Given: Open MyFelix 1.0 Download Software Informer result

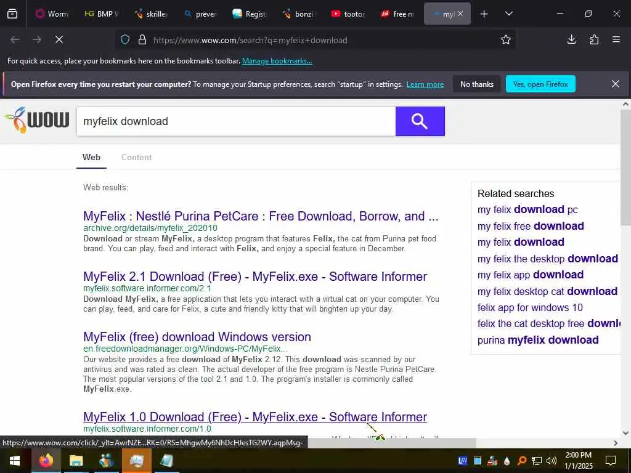Looking at the screenshot, I should 255,417.
